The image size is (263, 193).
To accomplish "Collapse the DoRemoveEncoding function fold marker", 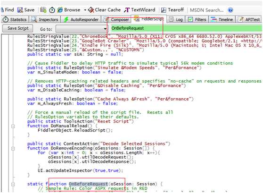I will click(x=13, y=149).
